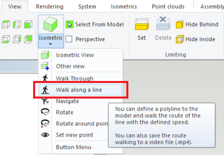Expand the Isometric dropdown arrow
The height and width of the screenshot is (155, 224).
click(50, 44)
